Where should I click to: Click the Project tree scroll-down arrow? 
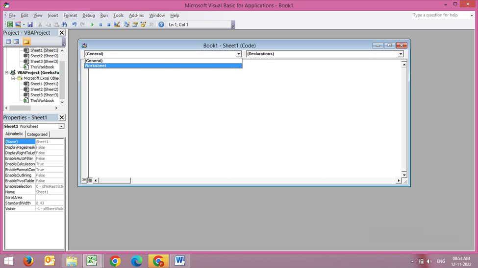coord(62,102)
